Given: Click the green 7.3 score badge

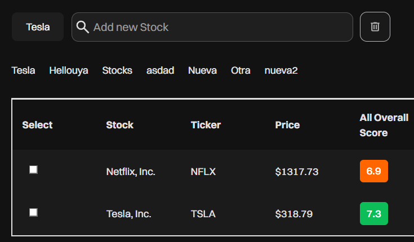Looking at the screenshot, I should click(374, 213).
